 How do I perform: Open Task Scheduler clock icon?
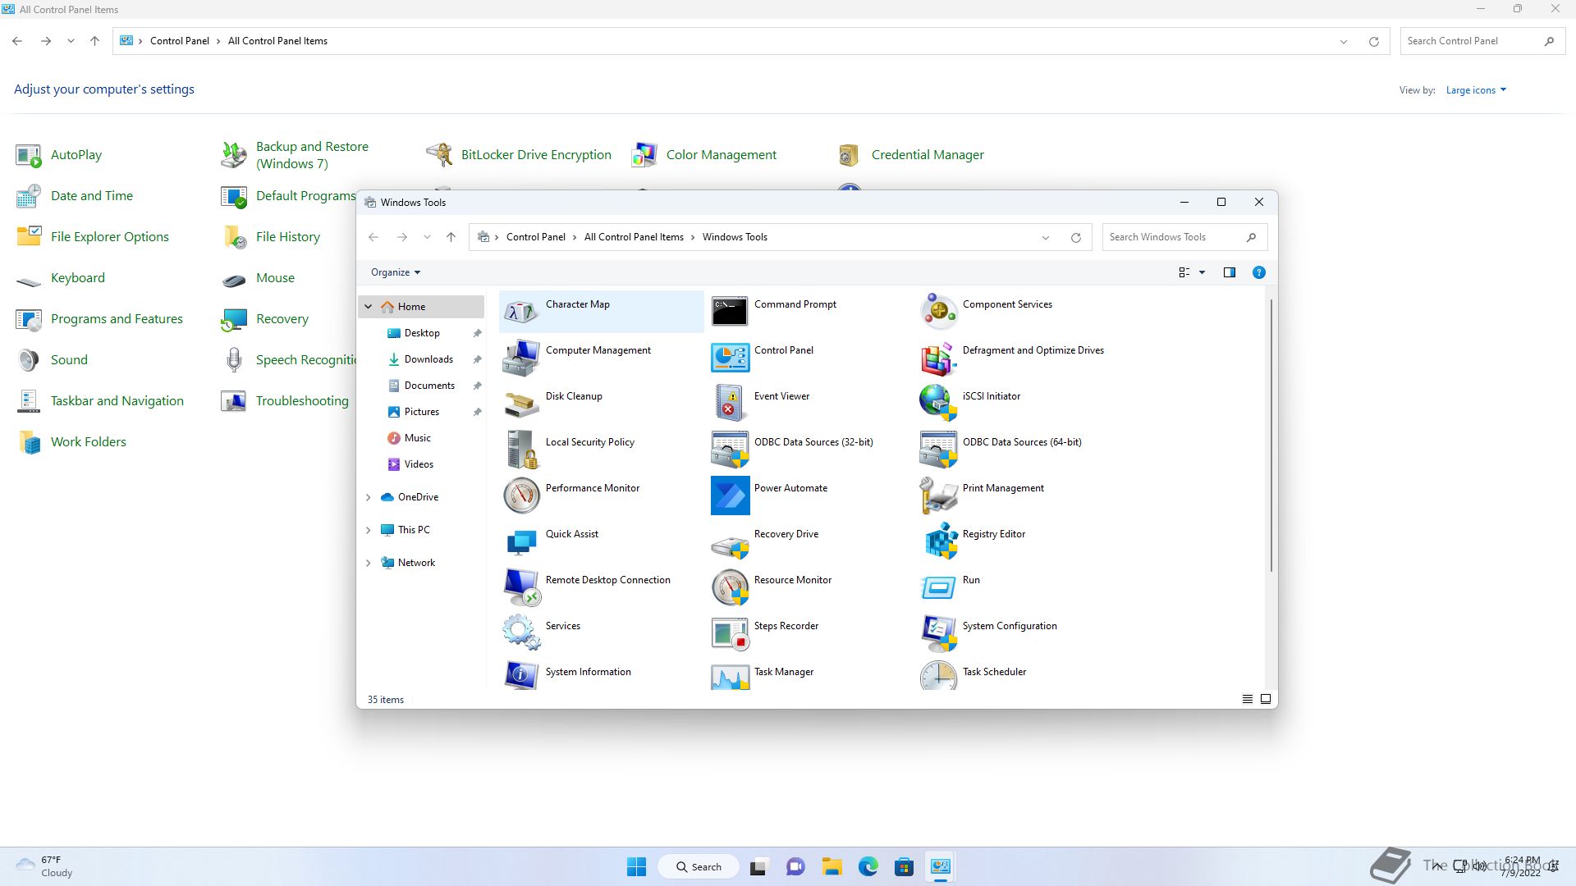[x=938, y=676]
